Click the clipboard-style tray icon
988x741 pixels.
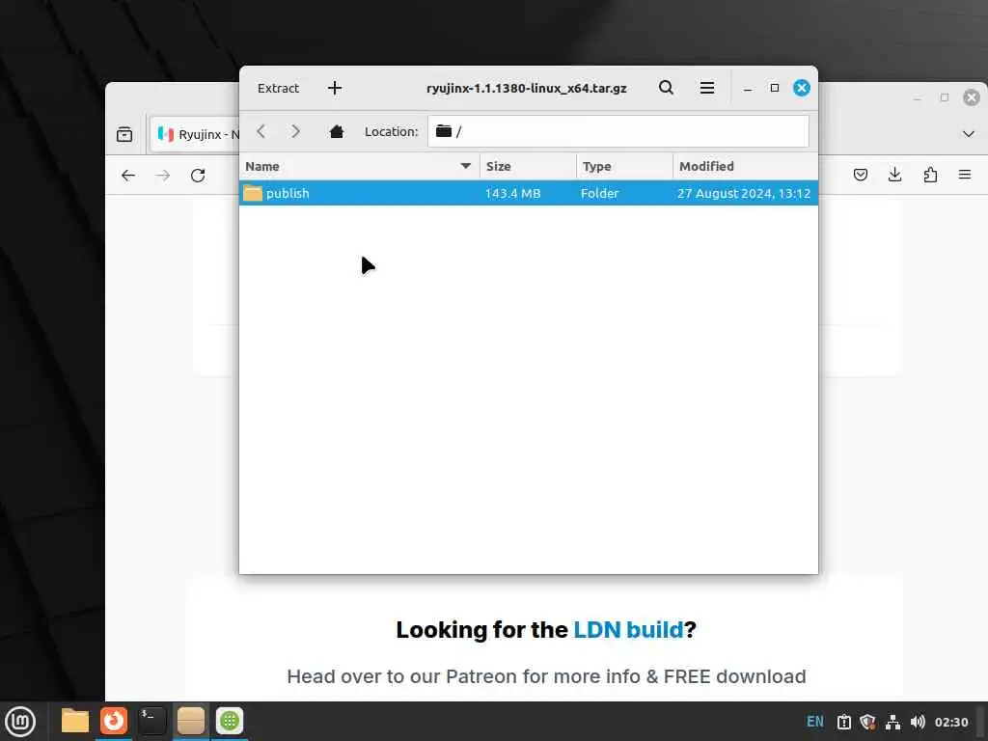point(843,722)
